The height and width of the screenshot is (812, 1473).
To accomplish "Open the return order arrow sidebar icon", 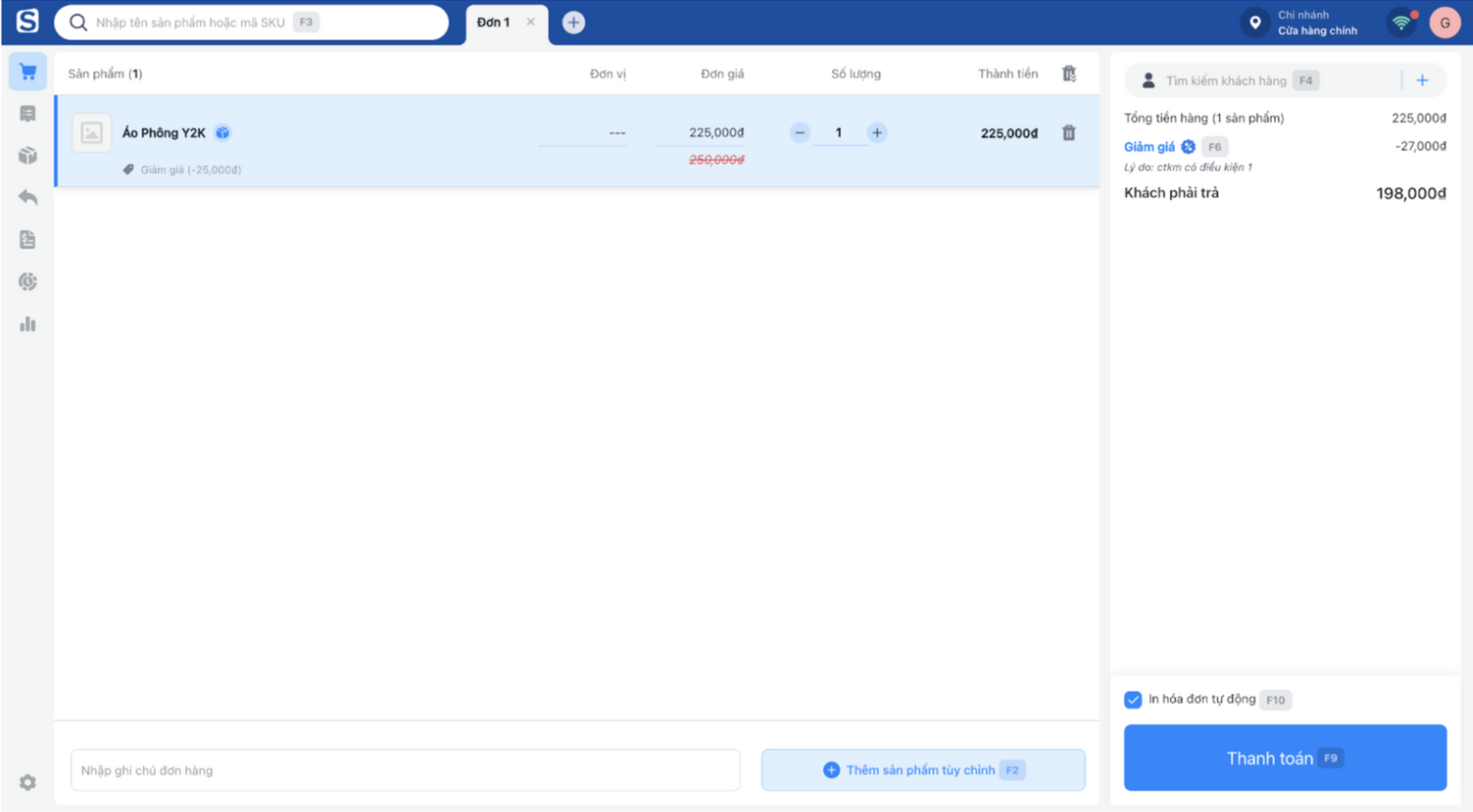I will tap(27, 197).
